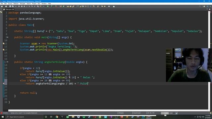
Task: Click the error marker on line 24
Action: pyautogui.click(x=4, y=84)
